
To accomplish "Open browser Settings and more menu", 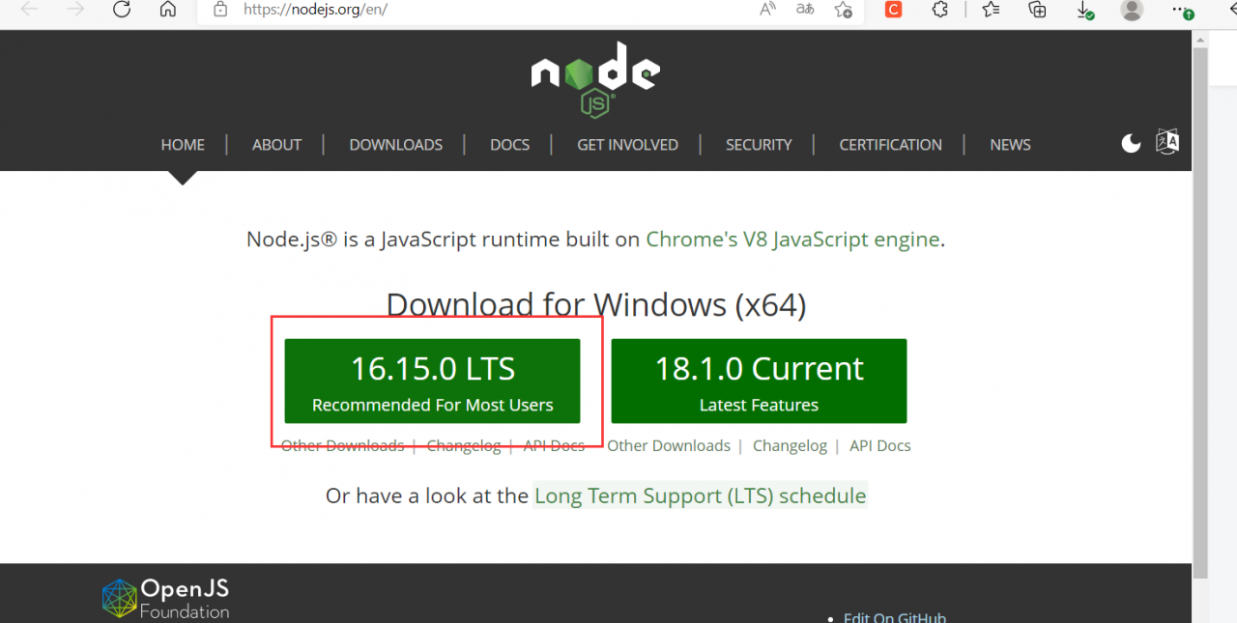I will pyautogui.click(x=1182, y=10).
